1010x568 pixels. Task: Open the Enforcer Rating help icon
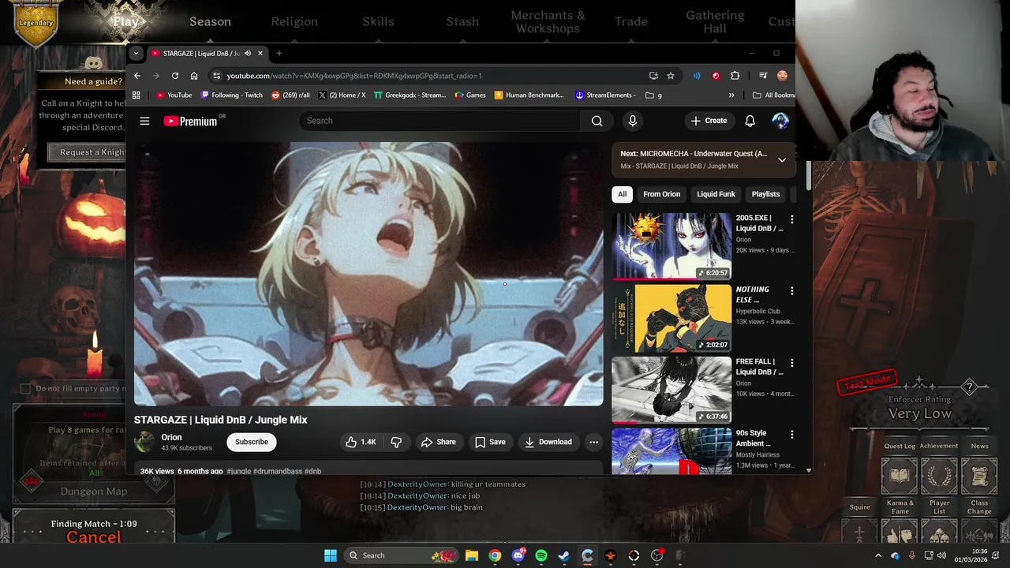pos(969,387)
